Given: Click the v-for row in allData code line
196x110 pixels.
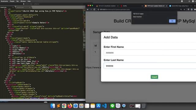Looking at the screenshot, I should (22, 57).
